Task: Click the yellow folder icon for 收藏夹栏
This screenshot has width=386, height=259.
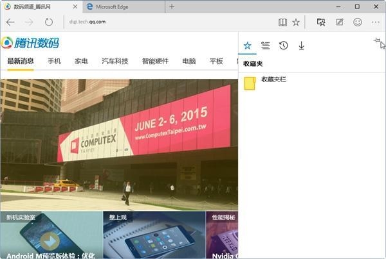Action: coord(250,83)
